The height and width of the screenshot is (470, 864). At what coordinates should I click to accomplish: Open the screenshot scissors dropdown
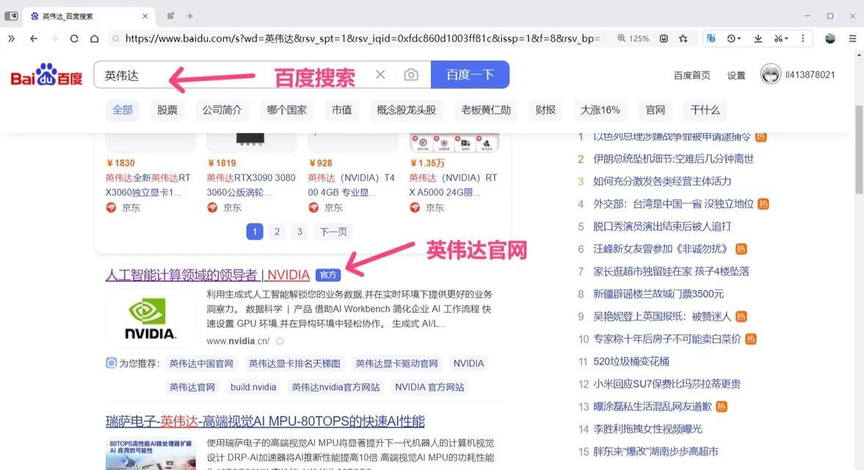[781, 39]
